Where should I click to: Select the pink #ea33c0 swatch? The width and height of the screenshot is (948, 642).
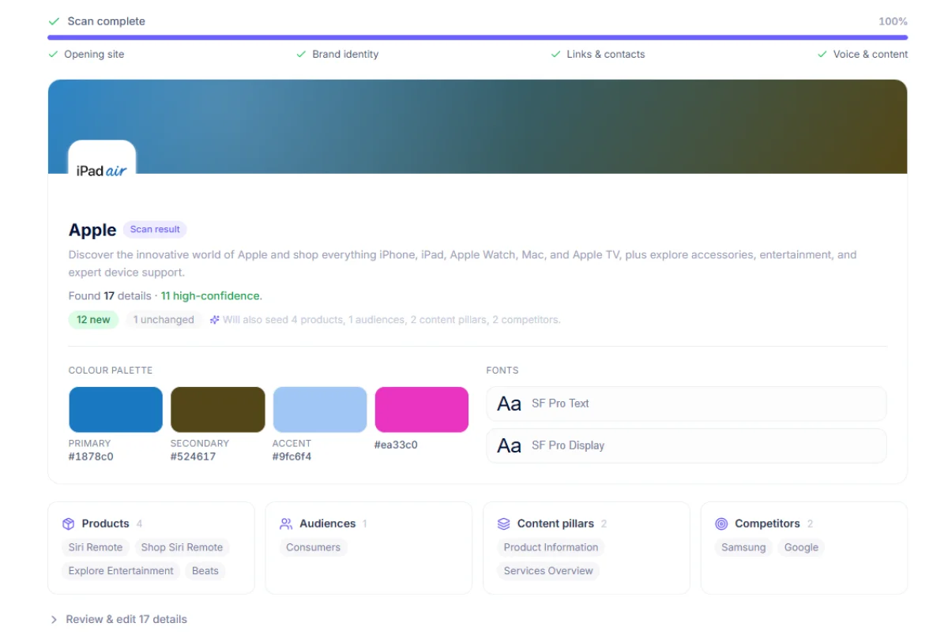click(422, 409)
